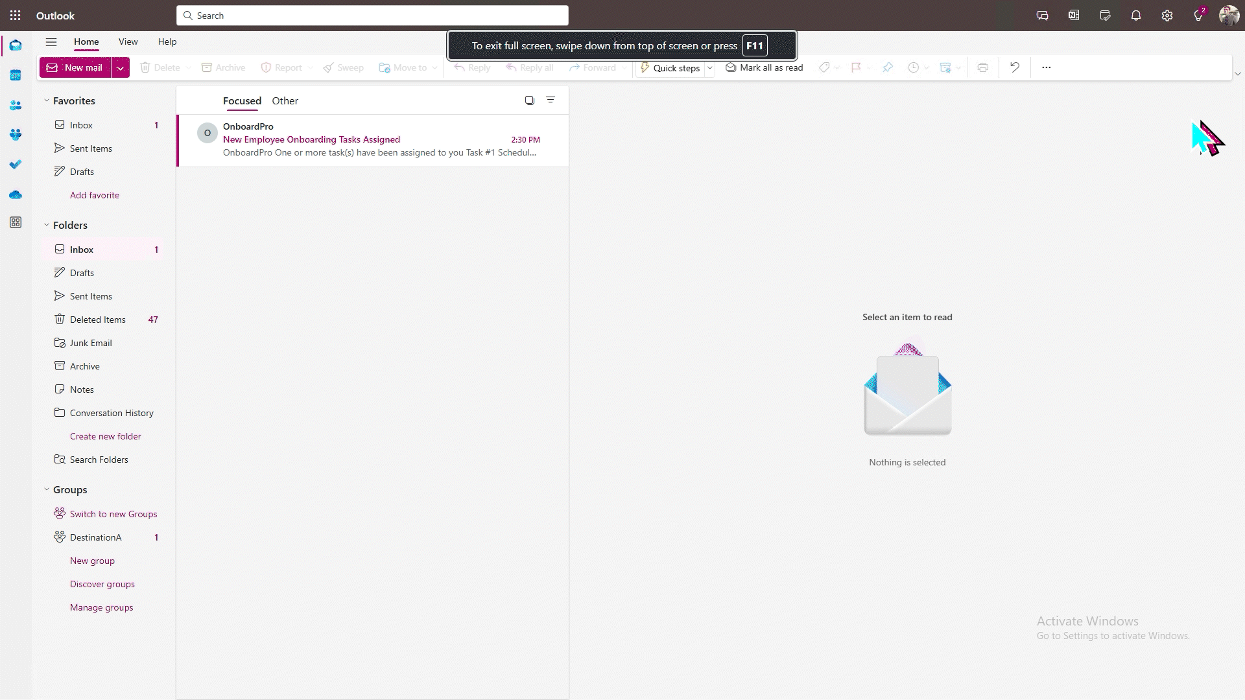Open the Junk Email folder
The width and height of the screenshot is (1245, 700).
(x=104, y=343)
